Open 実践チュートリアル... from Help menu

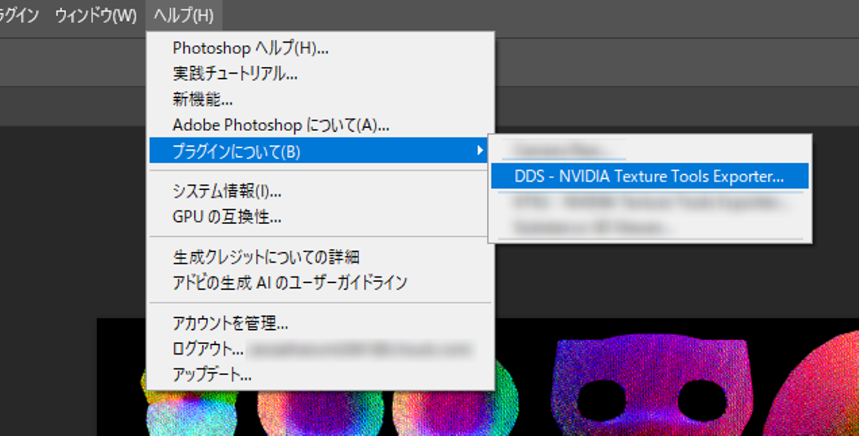coord(322,74)
